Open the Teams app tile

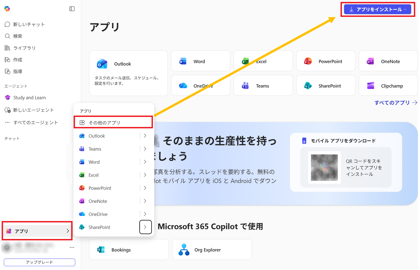(263, 85)
